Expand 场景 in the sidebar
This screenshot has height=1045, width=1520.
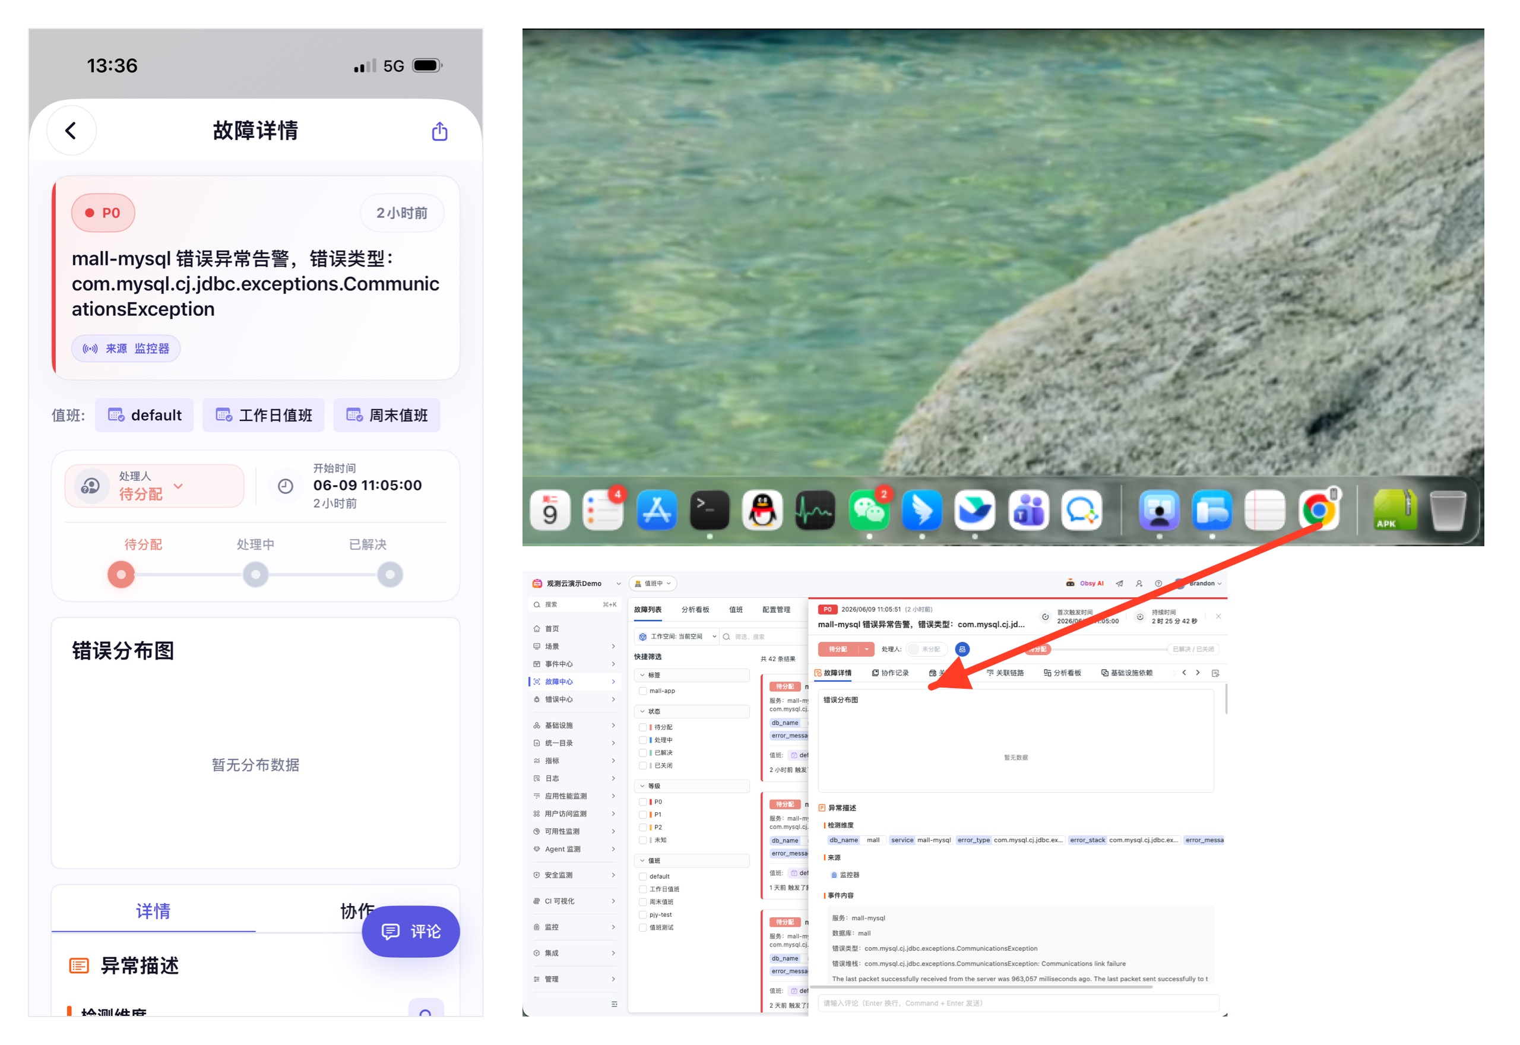(574, 646)
